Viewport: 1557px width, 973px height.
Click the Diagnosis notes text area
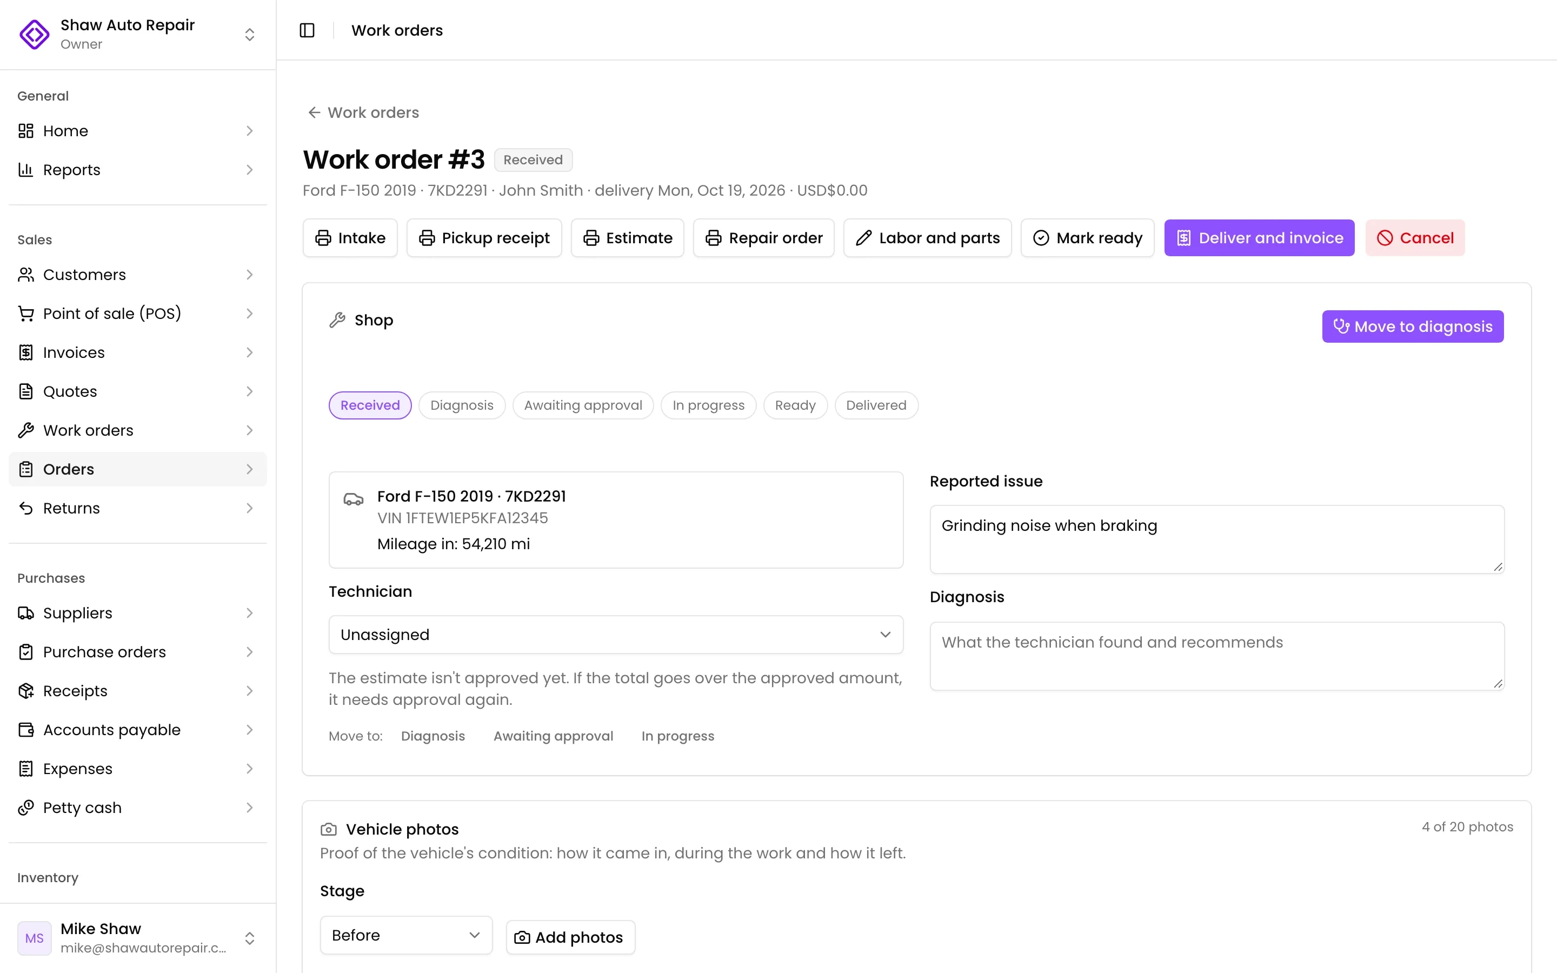coord(1216,656)
